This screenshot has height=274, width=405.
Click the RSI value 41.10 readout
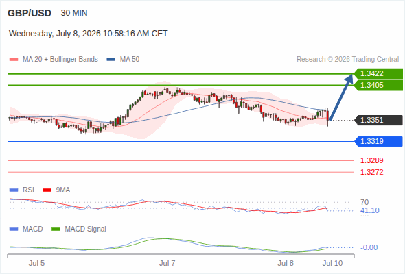(x=370, y=210)
